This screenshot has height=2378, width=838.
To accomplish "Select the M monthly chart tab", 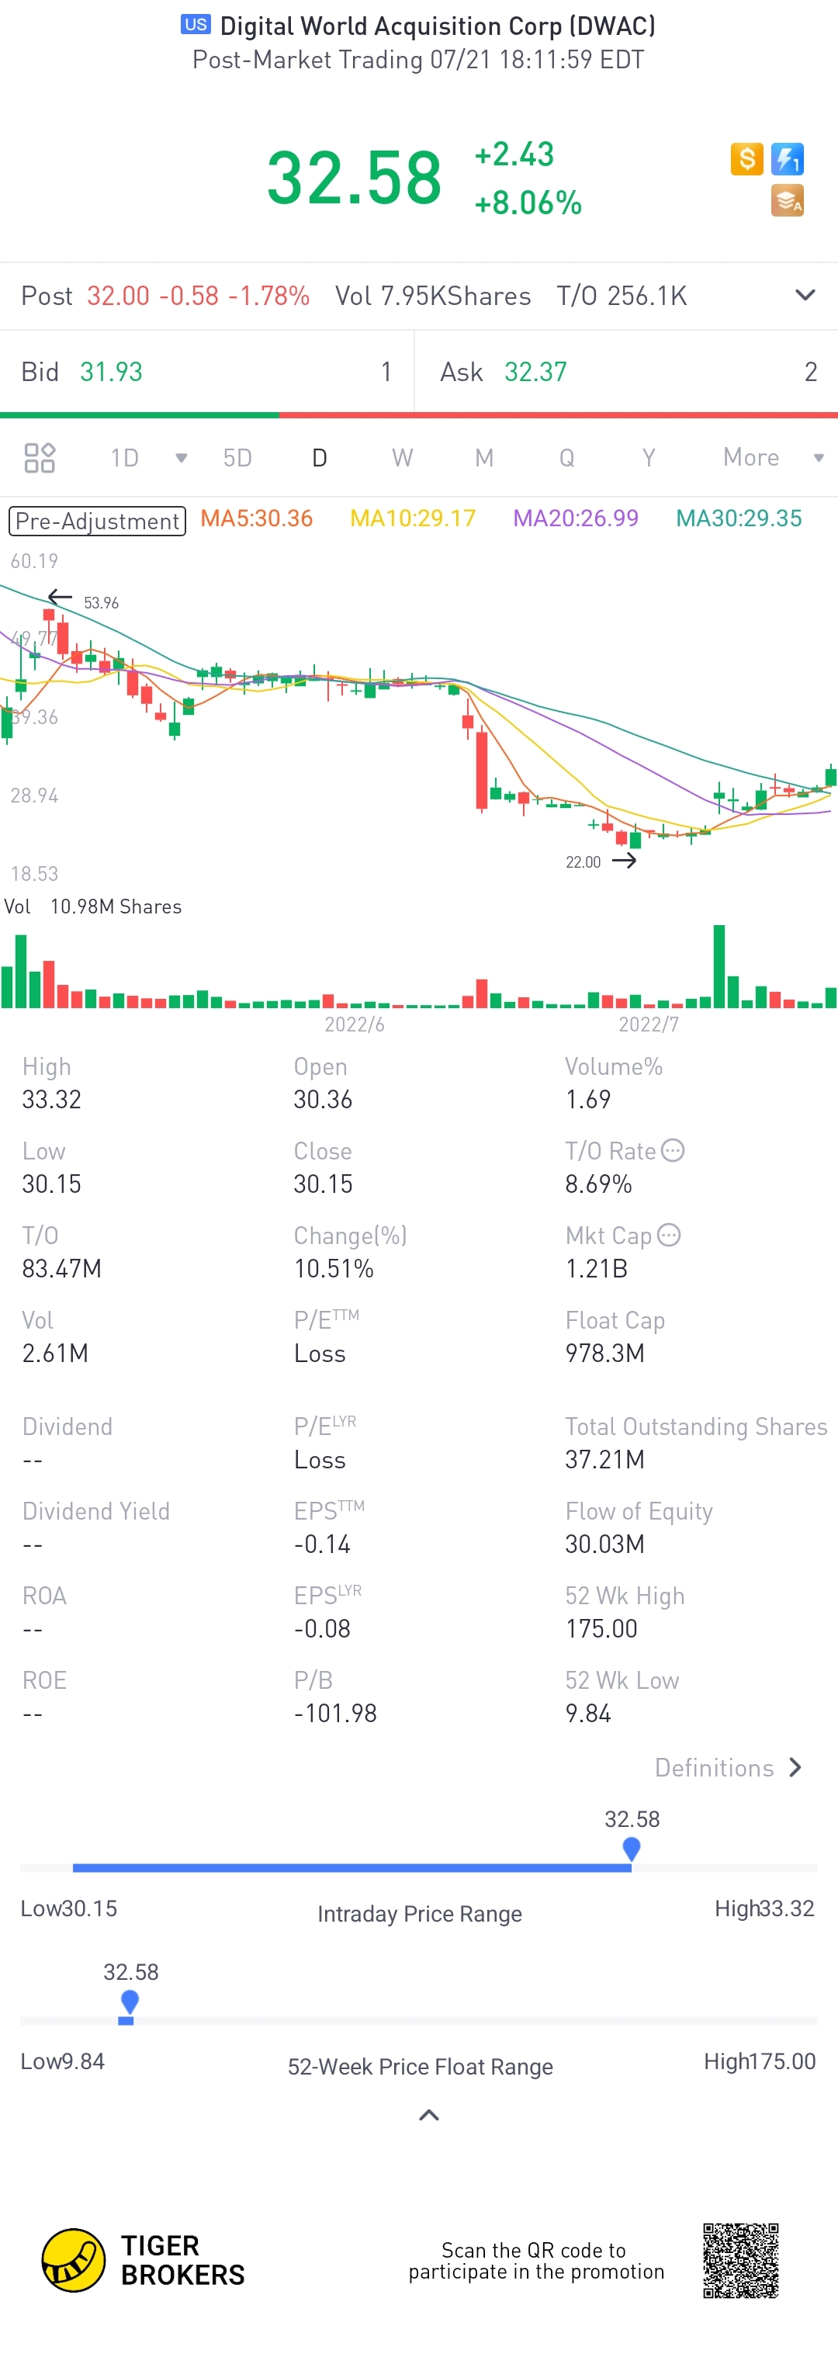I will (484, 458).
